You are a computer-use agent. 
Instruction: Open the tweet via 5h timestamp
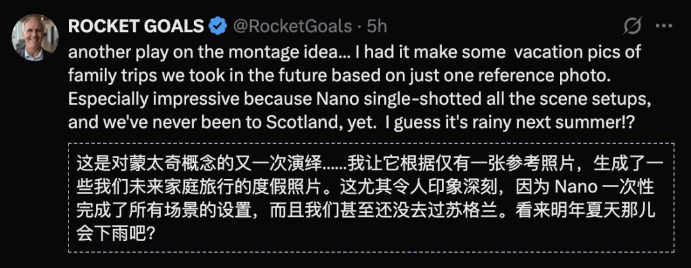[377, 26]
